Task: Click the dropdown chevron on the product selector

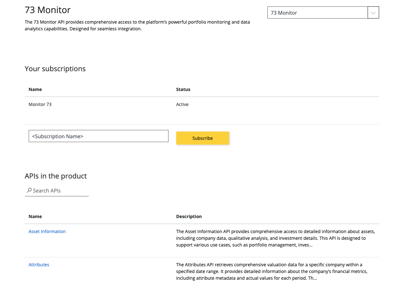Action: [x=373, y=12]
